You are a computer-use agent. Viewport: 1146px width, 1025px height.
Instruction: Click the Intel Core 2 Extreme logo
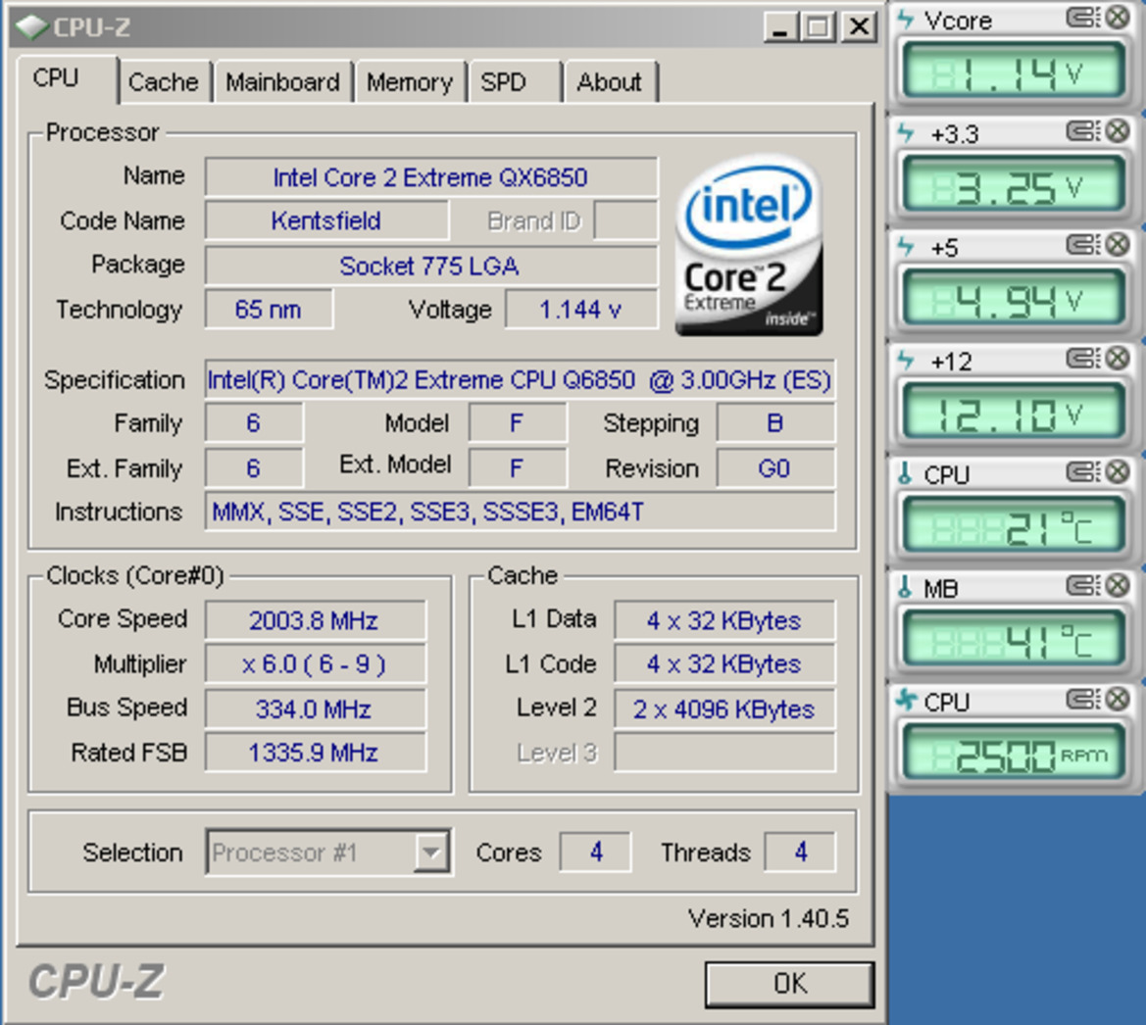tap(749, 246)
